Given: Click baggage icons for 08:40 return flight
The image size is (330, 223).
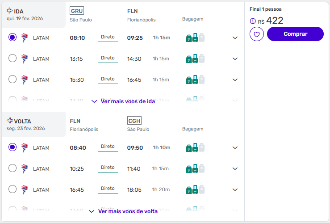Looking at the screenshot, I should [x=195, y=147].
